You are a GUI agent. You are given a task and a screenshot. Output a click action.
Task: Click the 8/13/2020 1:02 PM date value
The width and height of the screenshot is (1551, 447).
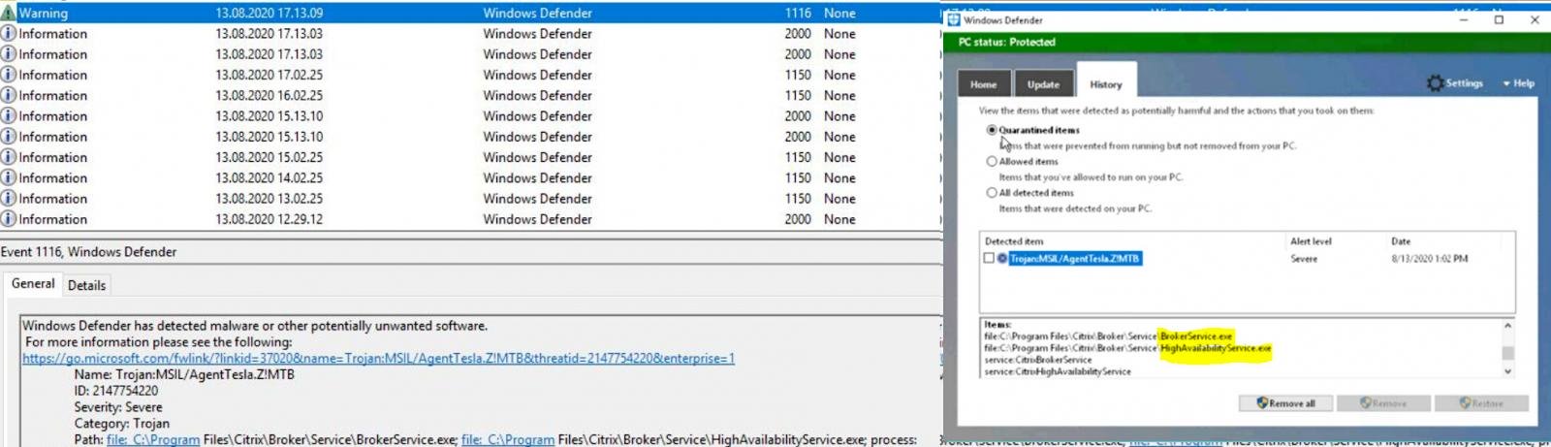point(1430,259)
